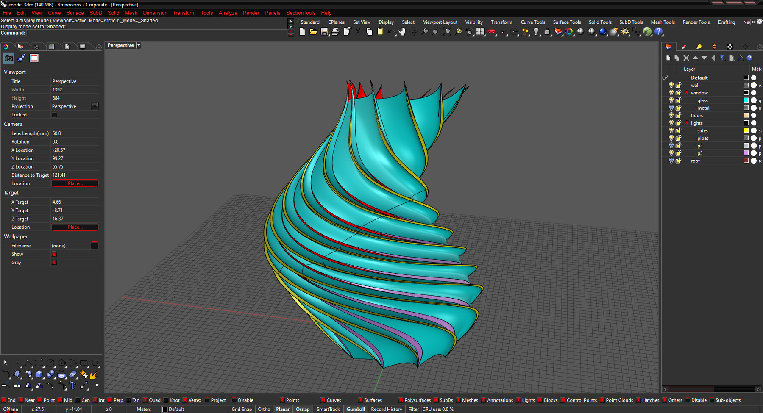This screenshot has width=763, height=413.
Task: Open the Surface menu
Action: coord(75,13)
